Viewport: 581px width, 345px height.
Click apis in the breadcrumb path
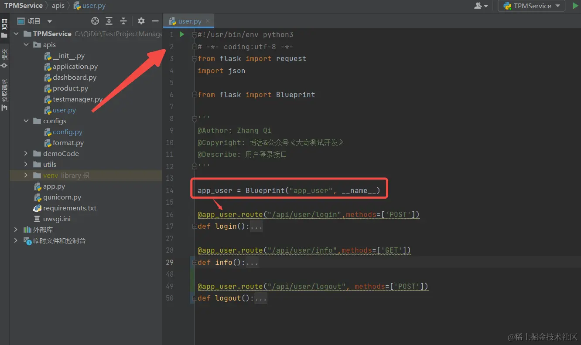tap(58, 6)
